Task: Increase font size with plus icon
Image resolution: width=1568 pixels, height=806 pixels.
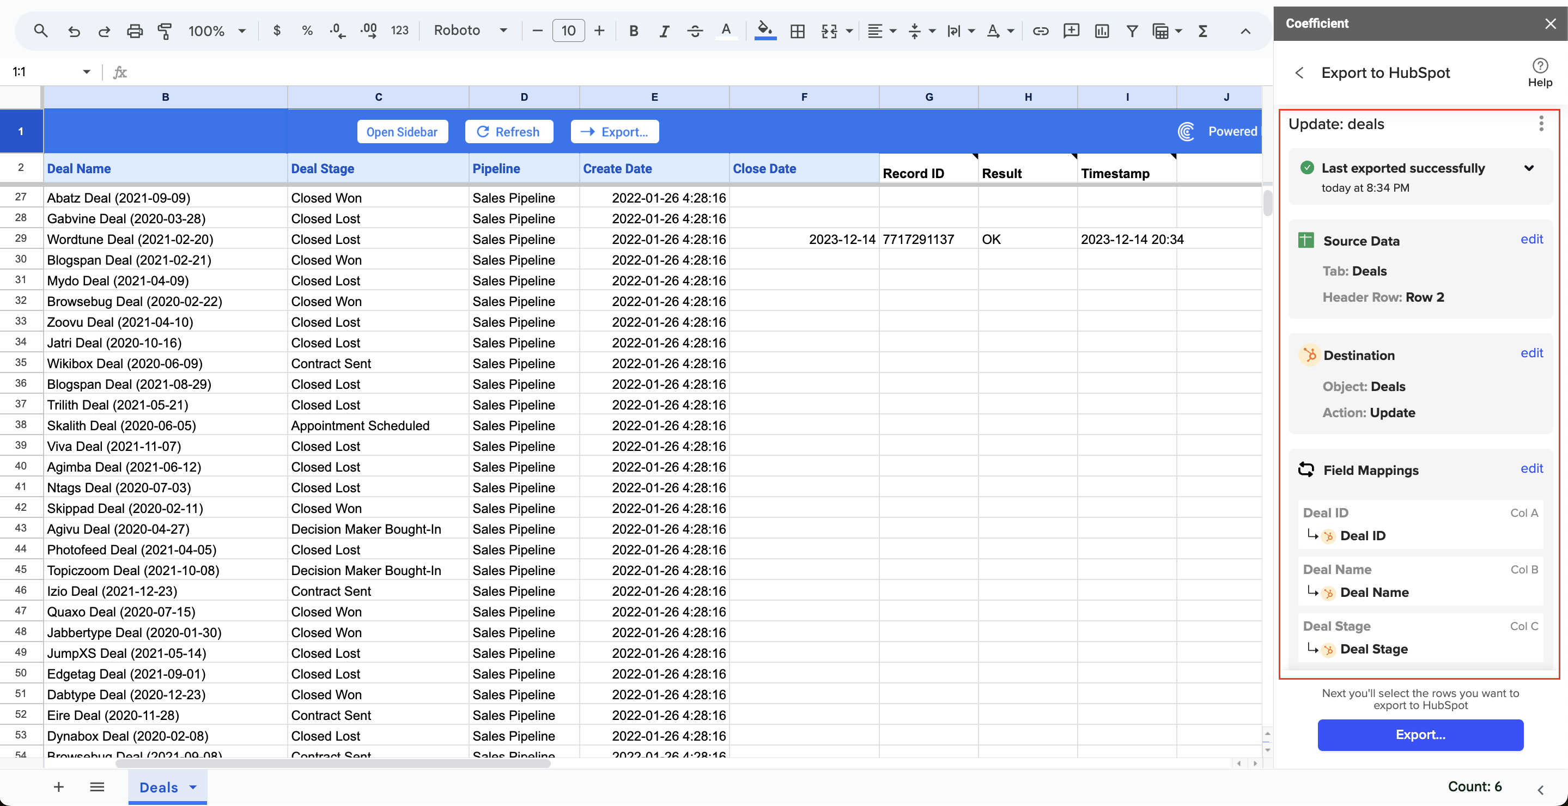Action: point(599,30)
